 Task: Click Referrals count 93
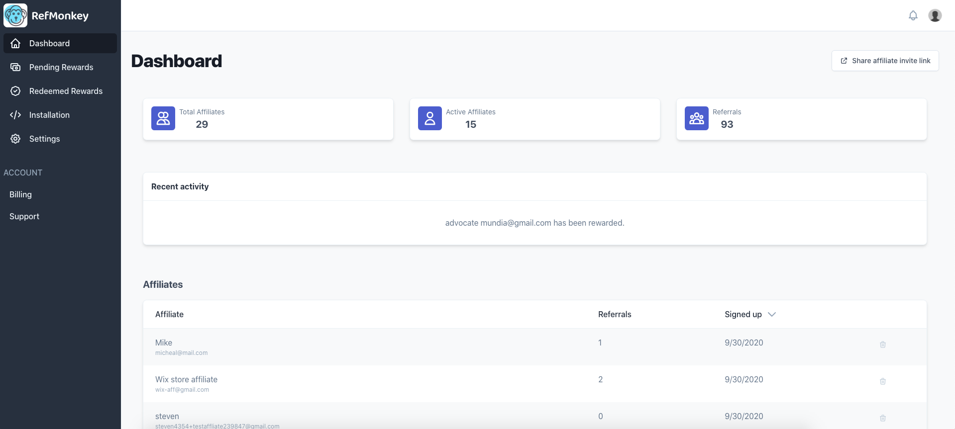click(x=727, y=124)
